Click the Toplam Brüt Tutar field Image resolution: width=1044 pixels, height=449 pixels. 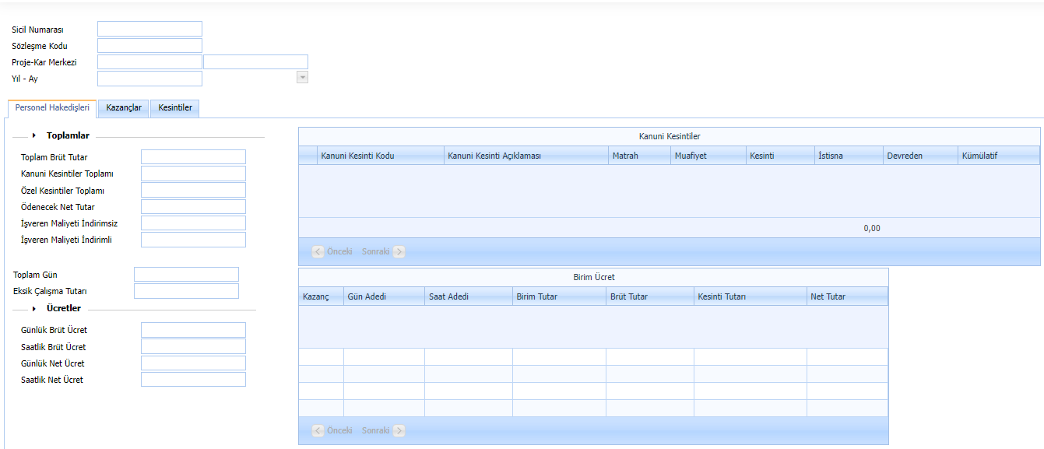tap(193, 157)
